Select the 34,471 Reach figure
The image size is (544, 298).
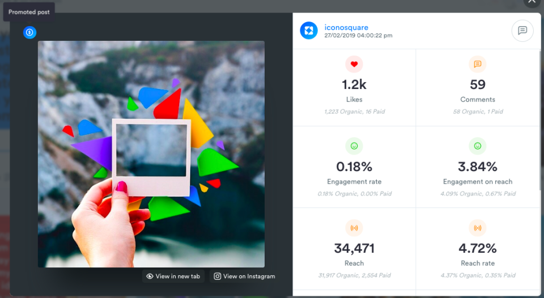point(354,248)
